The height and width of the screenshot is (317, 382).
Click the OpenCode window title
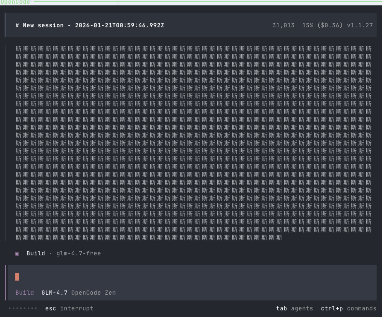(x=15, y=2)
